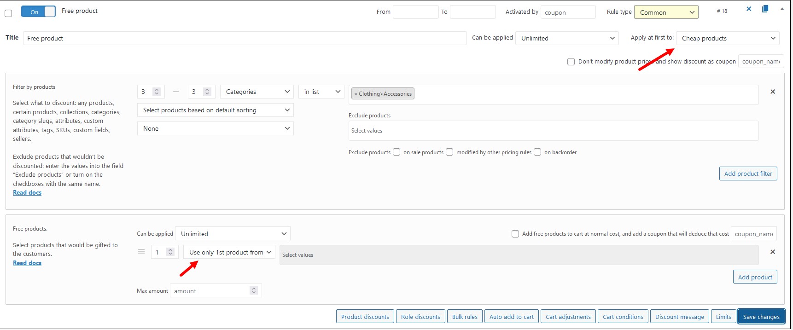Open the Product discounts section
This screenshot has width=793, height=330.
coord(365,317)
